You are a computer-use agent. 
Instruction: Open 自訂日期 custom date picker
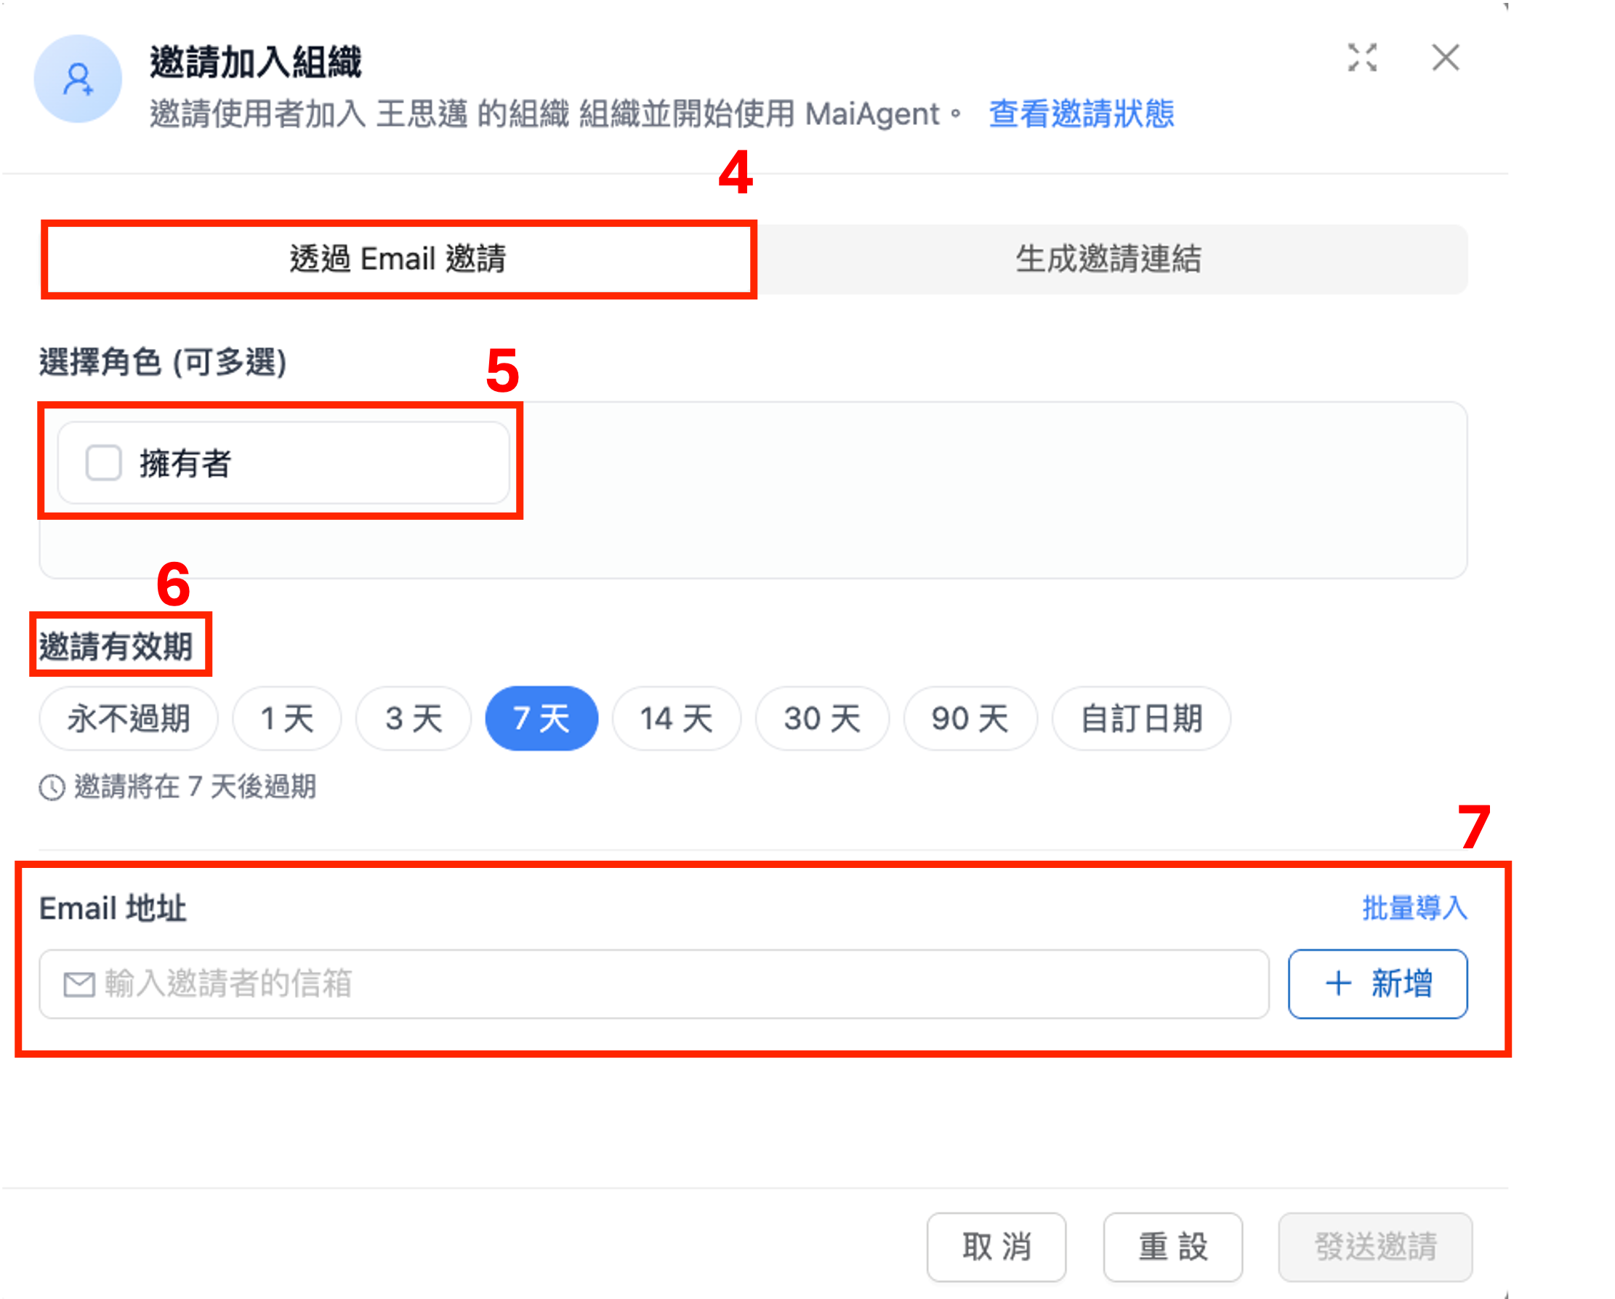(1141, 718)
